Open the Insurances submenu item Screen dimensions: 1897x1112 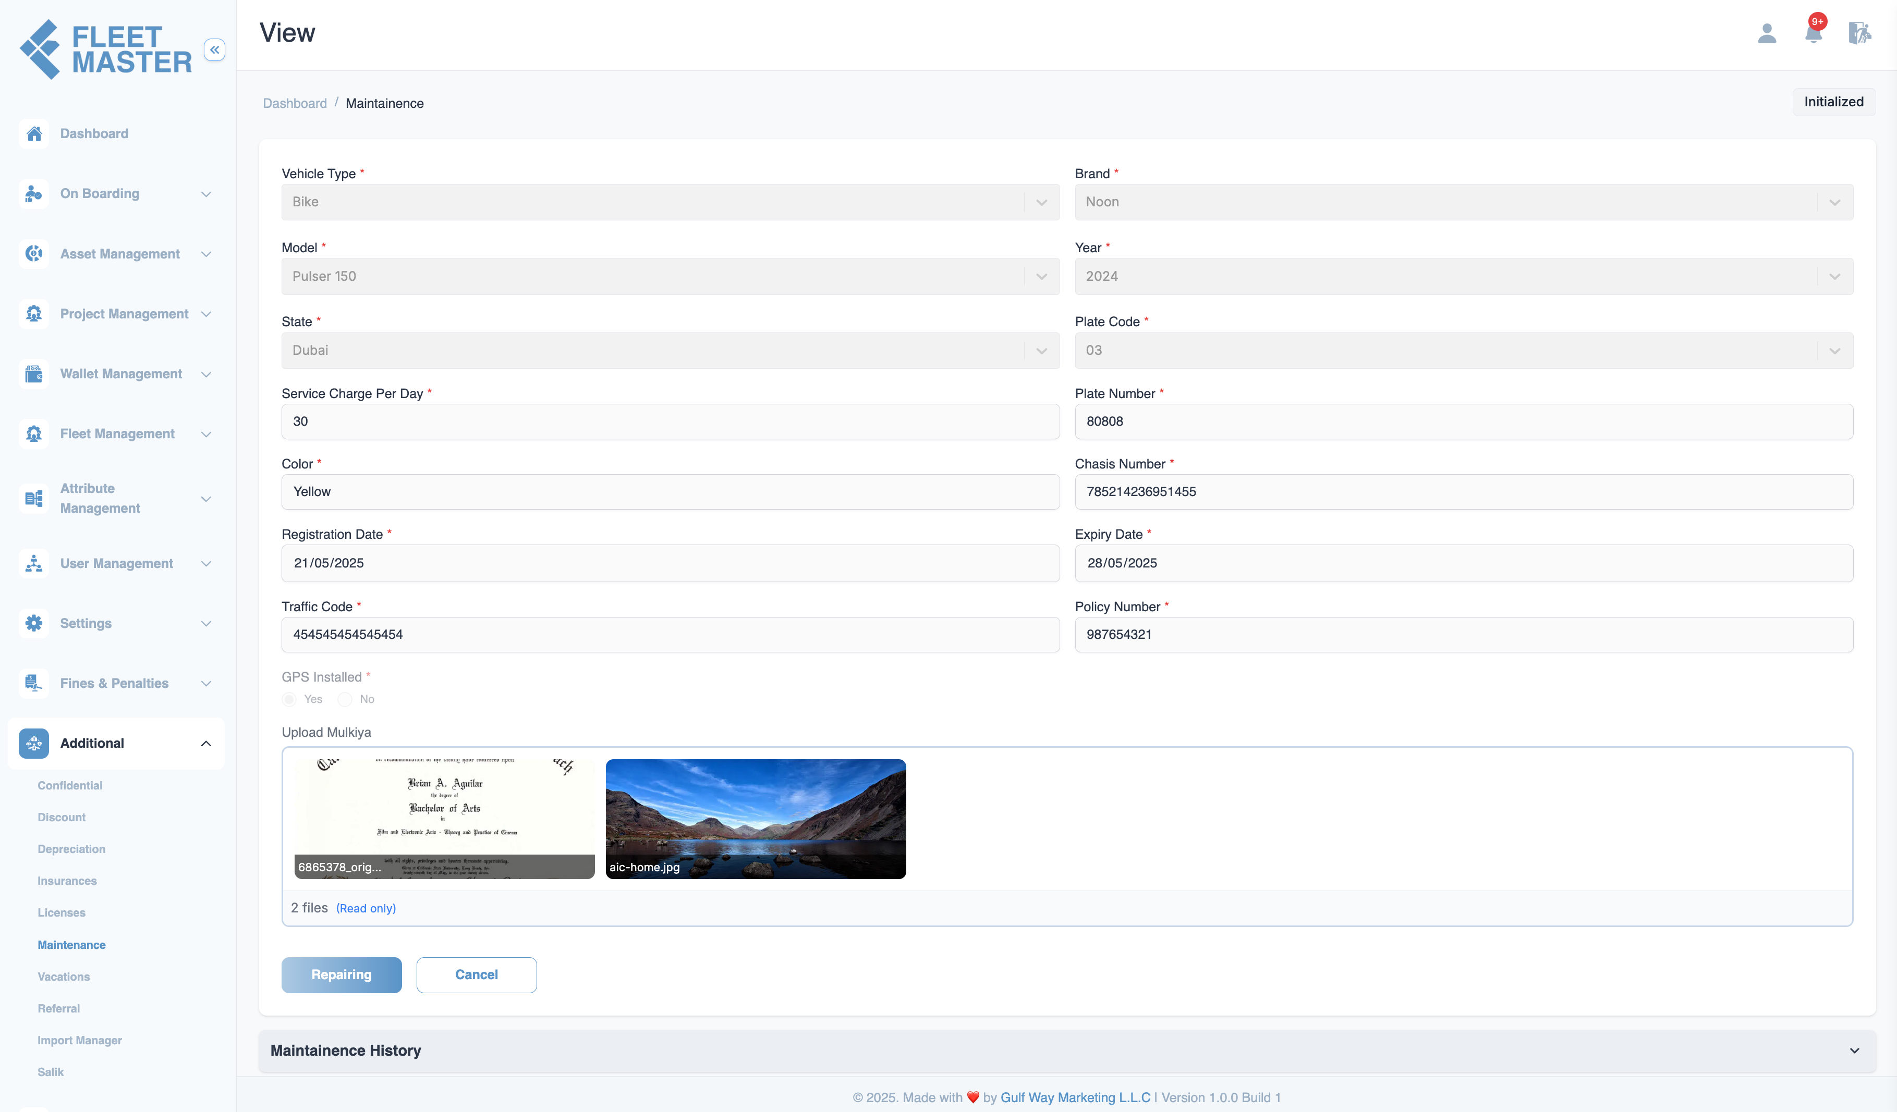67,881
